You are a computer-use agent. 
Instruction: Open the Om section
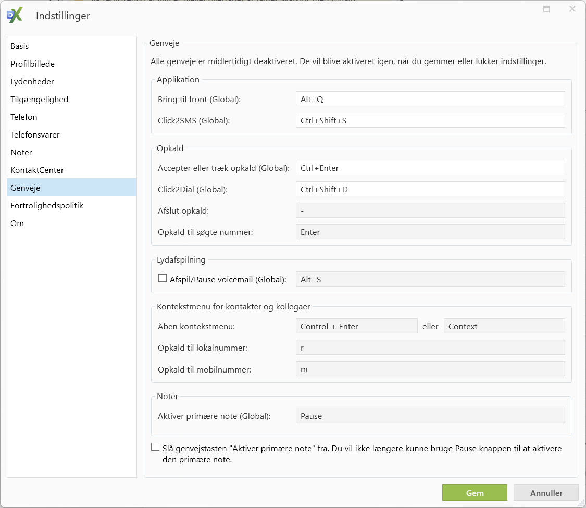point(17,224)
